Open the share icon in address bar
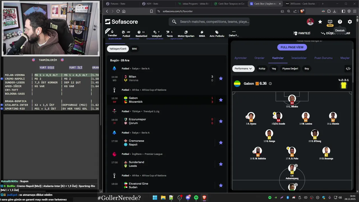The width and height of the screenshot is (359, 202). click(295, 11)
